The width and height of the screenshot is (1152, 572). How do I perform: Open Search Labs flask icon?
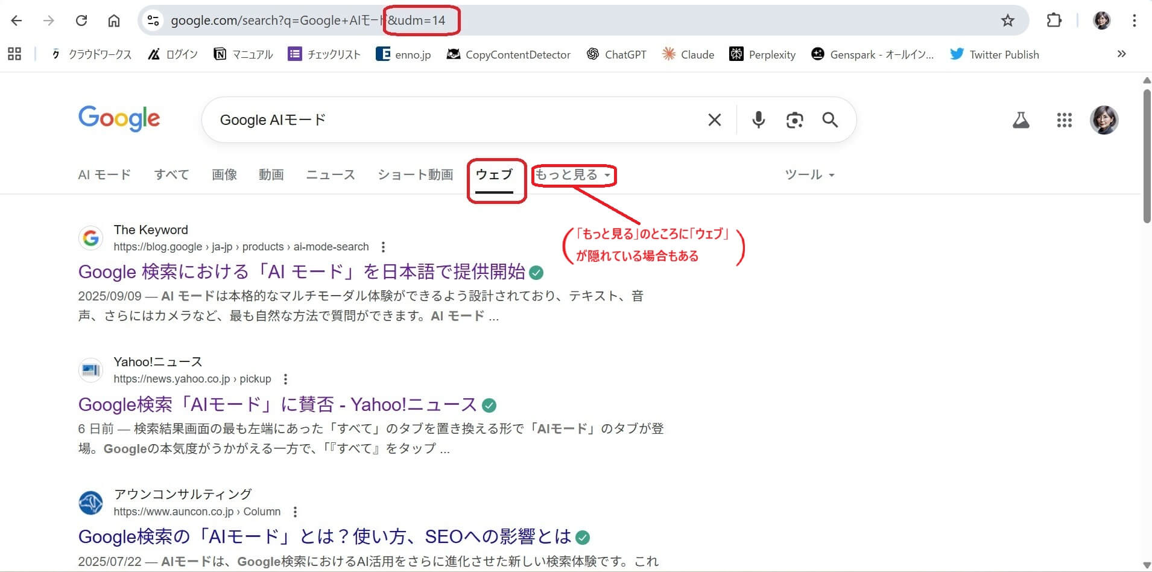click(x=1021, y=120)
